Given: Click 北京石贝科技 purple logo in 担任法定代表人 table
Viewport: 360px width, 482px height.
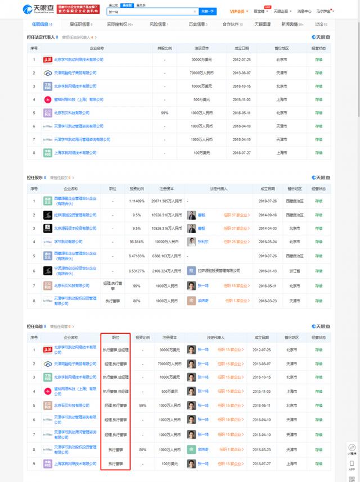Looking at the screenshot, I should click(x=47, y=113).
